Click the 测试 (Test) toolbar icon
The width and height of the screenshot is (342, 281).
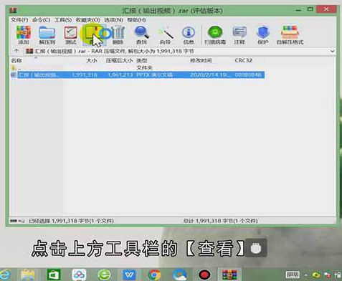coord(70,35)
